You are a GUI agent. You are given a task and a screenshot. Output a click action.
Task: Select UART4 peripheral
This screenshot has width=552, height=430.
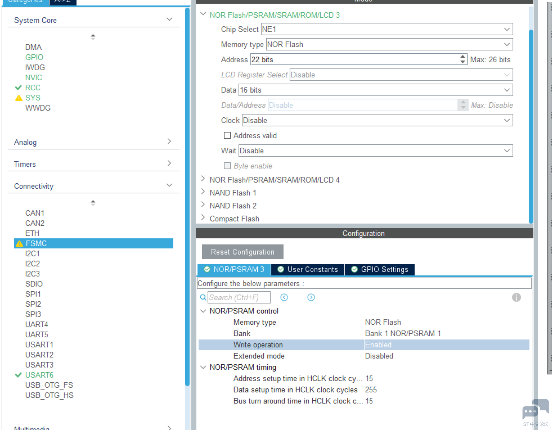[37, 325]
